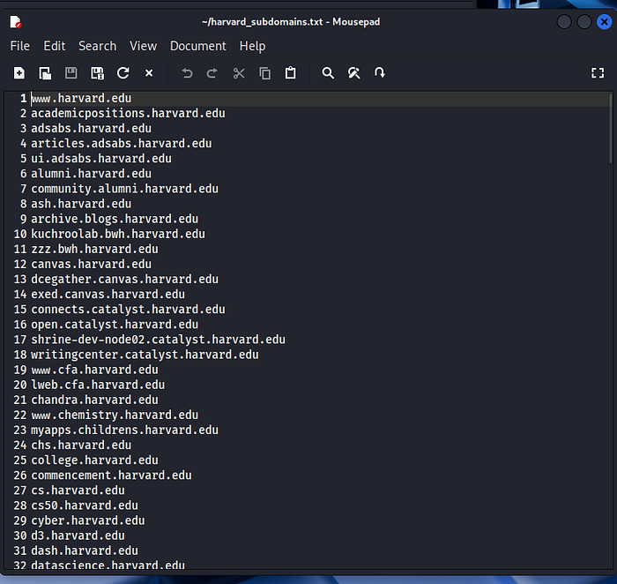Image resolution: width=617 pixels, height=584 pixels.
Task: Click the Undo arrow icon
Action: 187,73
